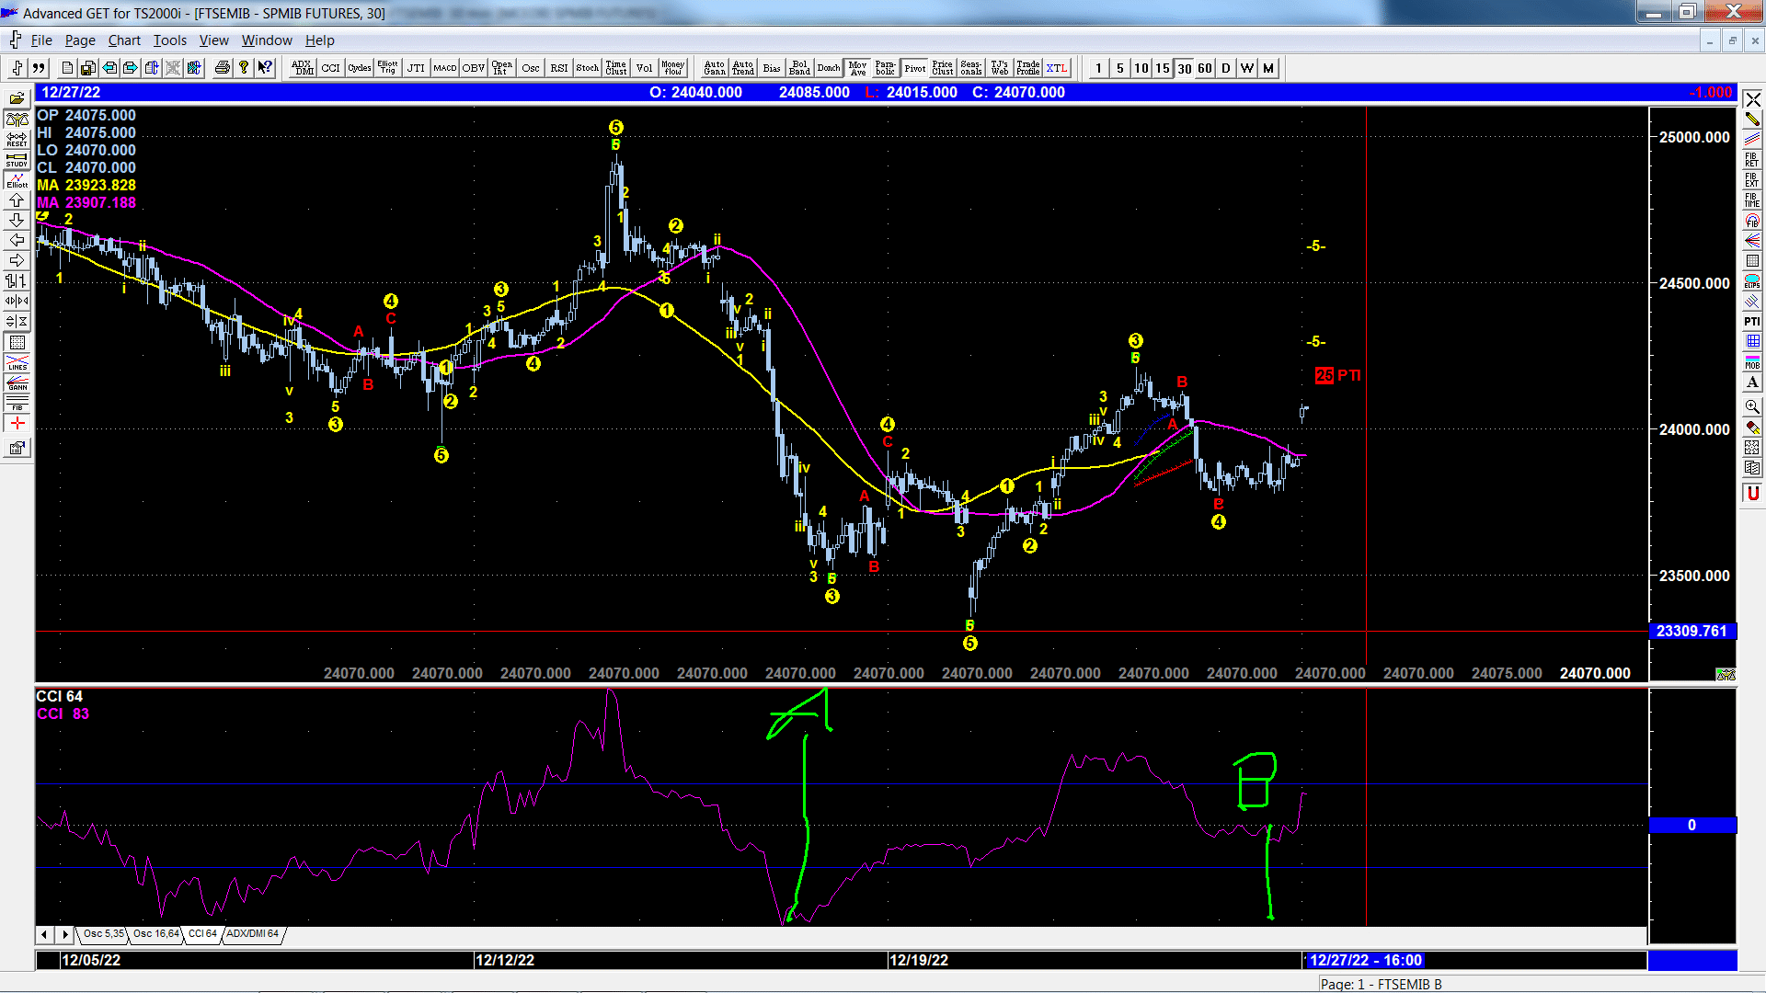Viewport: 1766px width, 993px height.
Task: Open file with the folder icon in left sidebar
Action: pos(17,98)
